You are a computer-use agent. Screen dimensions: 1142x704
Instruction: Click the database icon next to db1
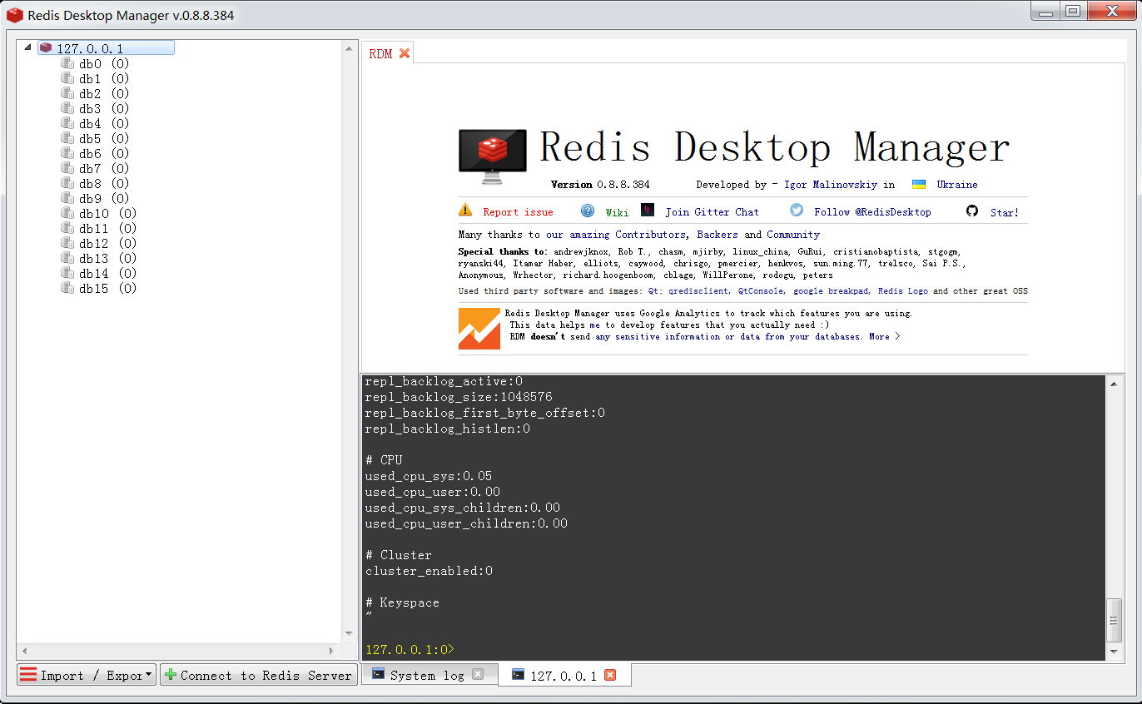[67, 78]
